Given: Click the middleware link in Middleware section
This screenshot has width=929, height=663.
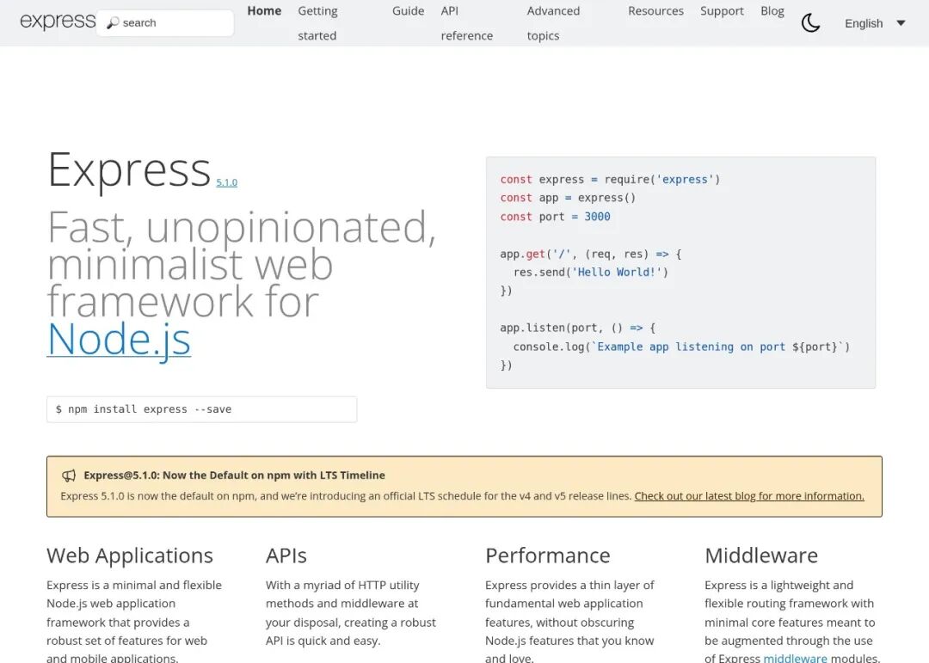Looking at the screenshot, I should pos(795,658).
